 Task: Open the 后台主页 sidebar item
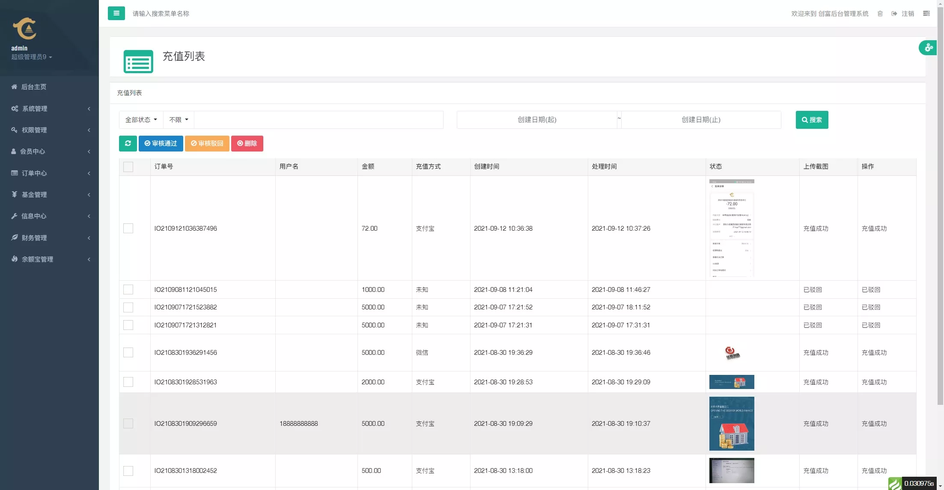(x=34, y=87)
